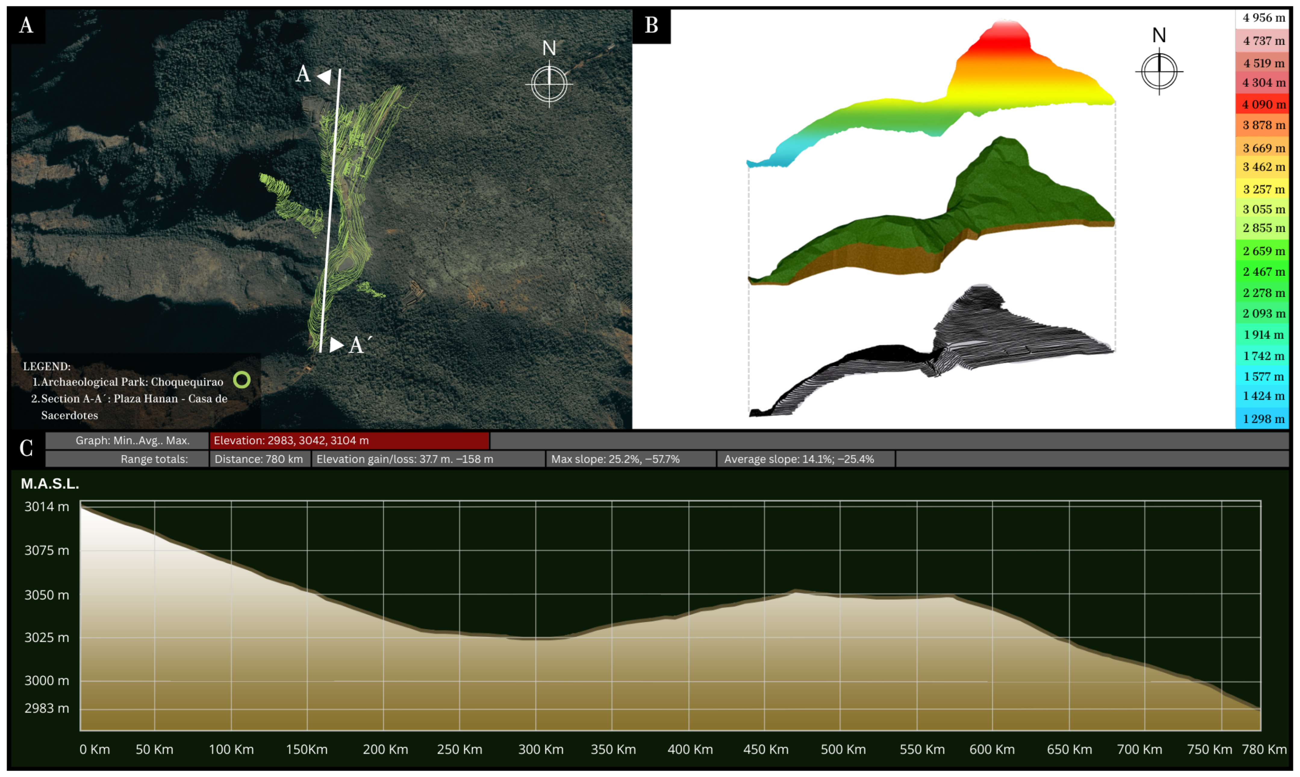
Task: Select the 4 090 m red elevation swatch
Action: coord(1263,104)
